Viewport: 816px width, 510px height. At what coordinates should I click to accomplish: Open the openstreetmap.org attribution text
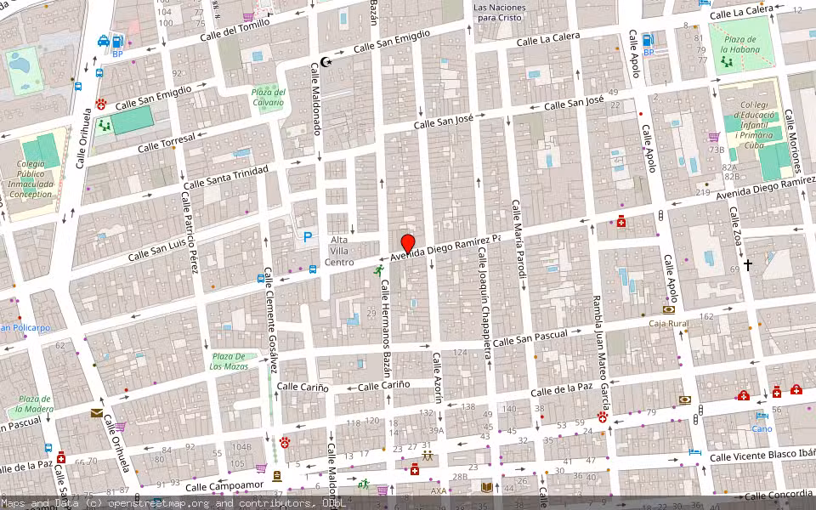coord(173,503)
